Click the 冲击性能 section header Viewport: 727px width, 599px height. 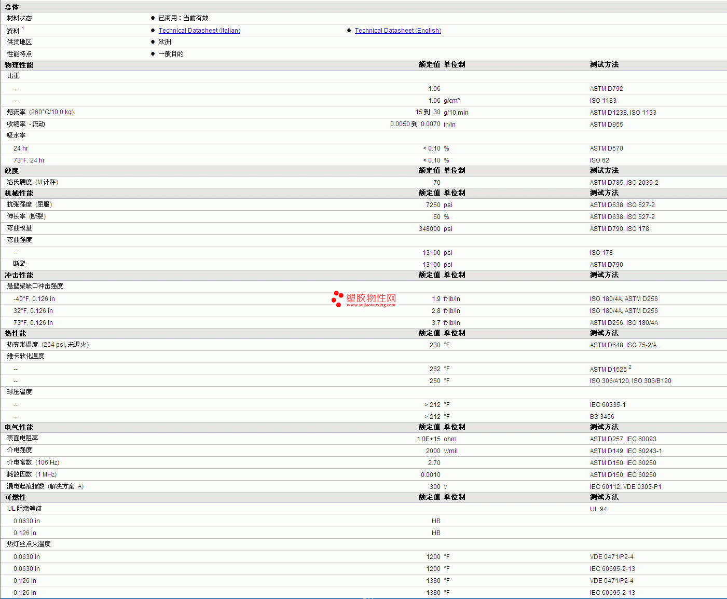[19, 275]
